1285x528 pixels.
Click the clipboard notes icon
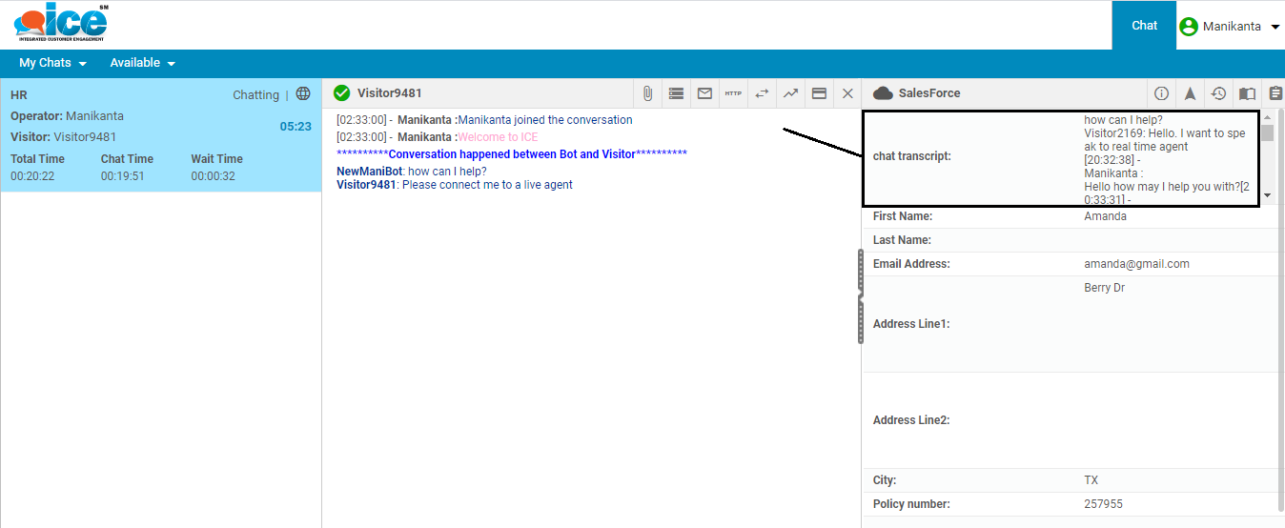click(x=1275, y=93)
